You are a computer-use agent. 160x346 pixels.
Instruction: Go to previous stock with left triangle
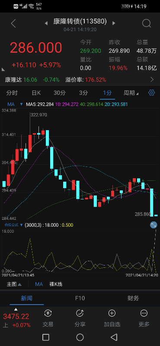click(46, 23)
